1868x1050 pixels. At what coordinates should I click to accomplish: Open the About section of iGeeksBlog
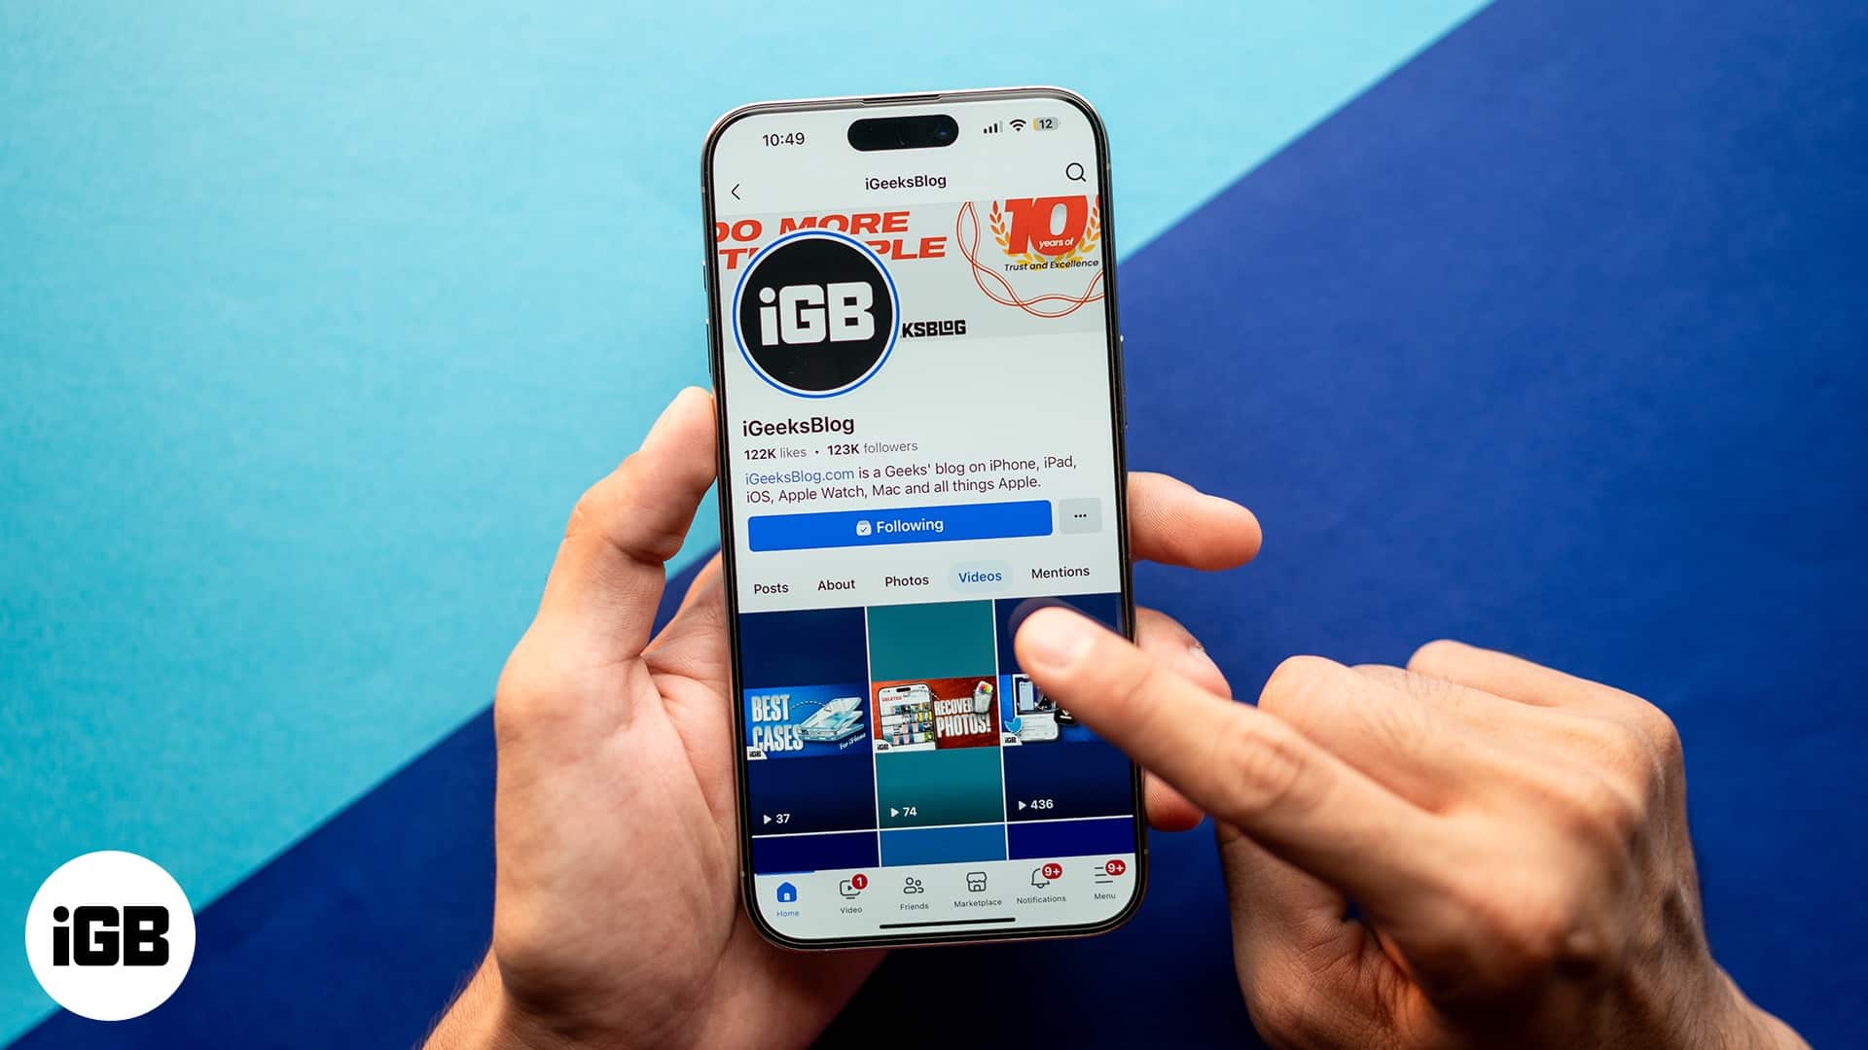tap(835, 573)
